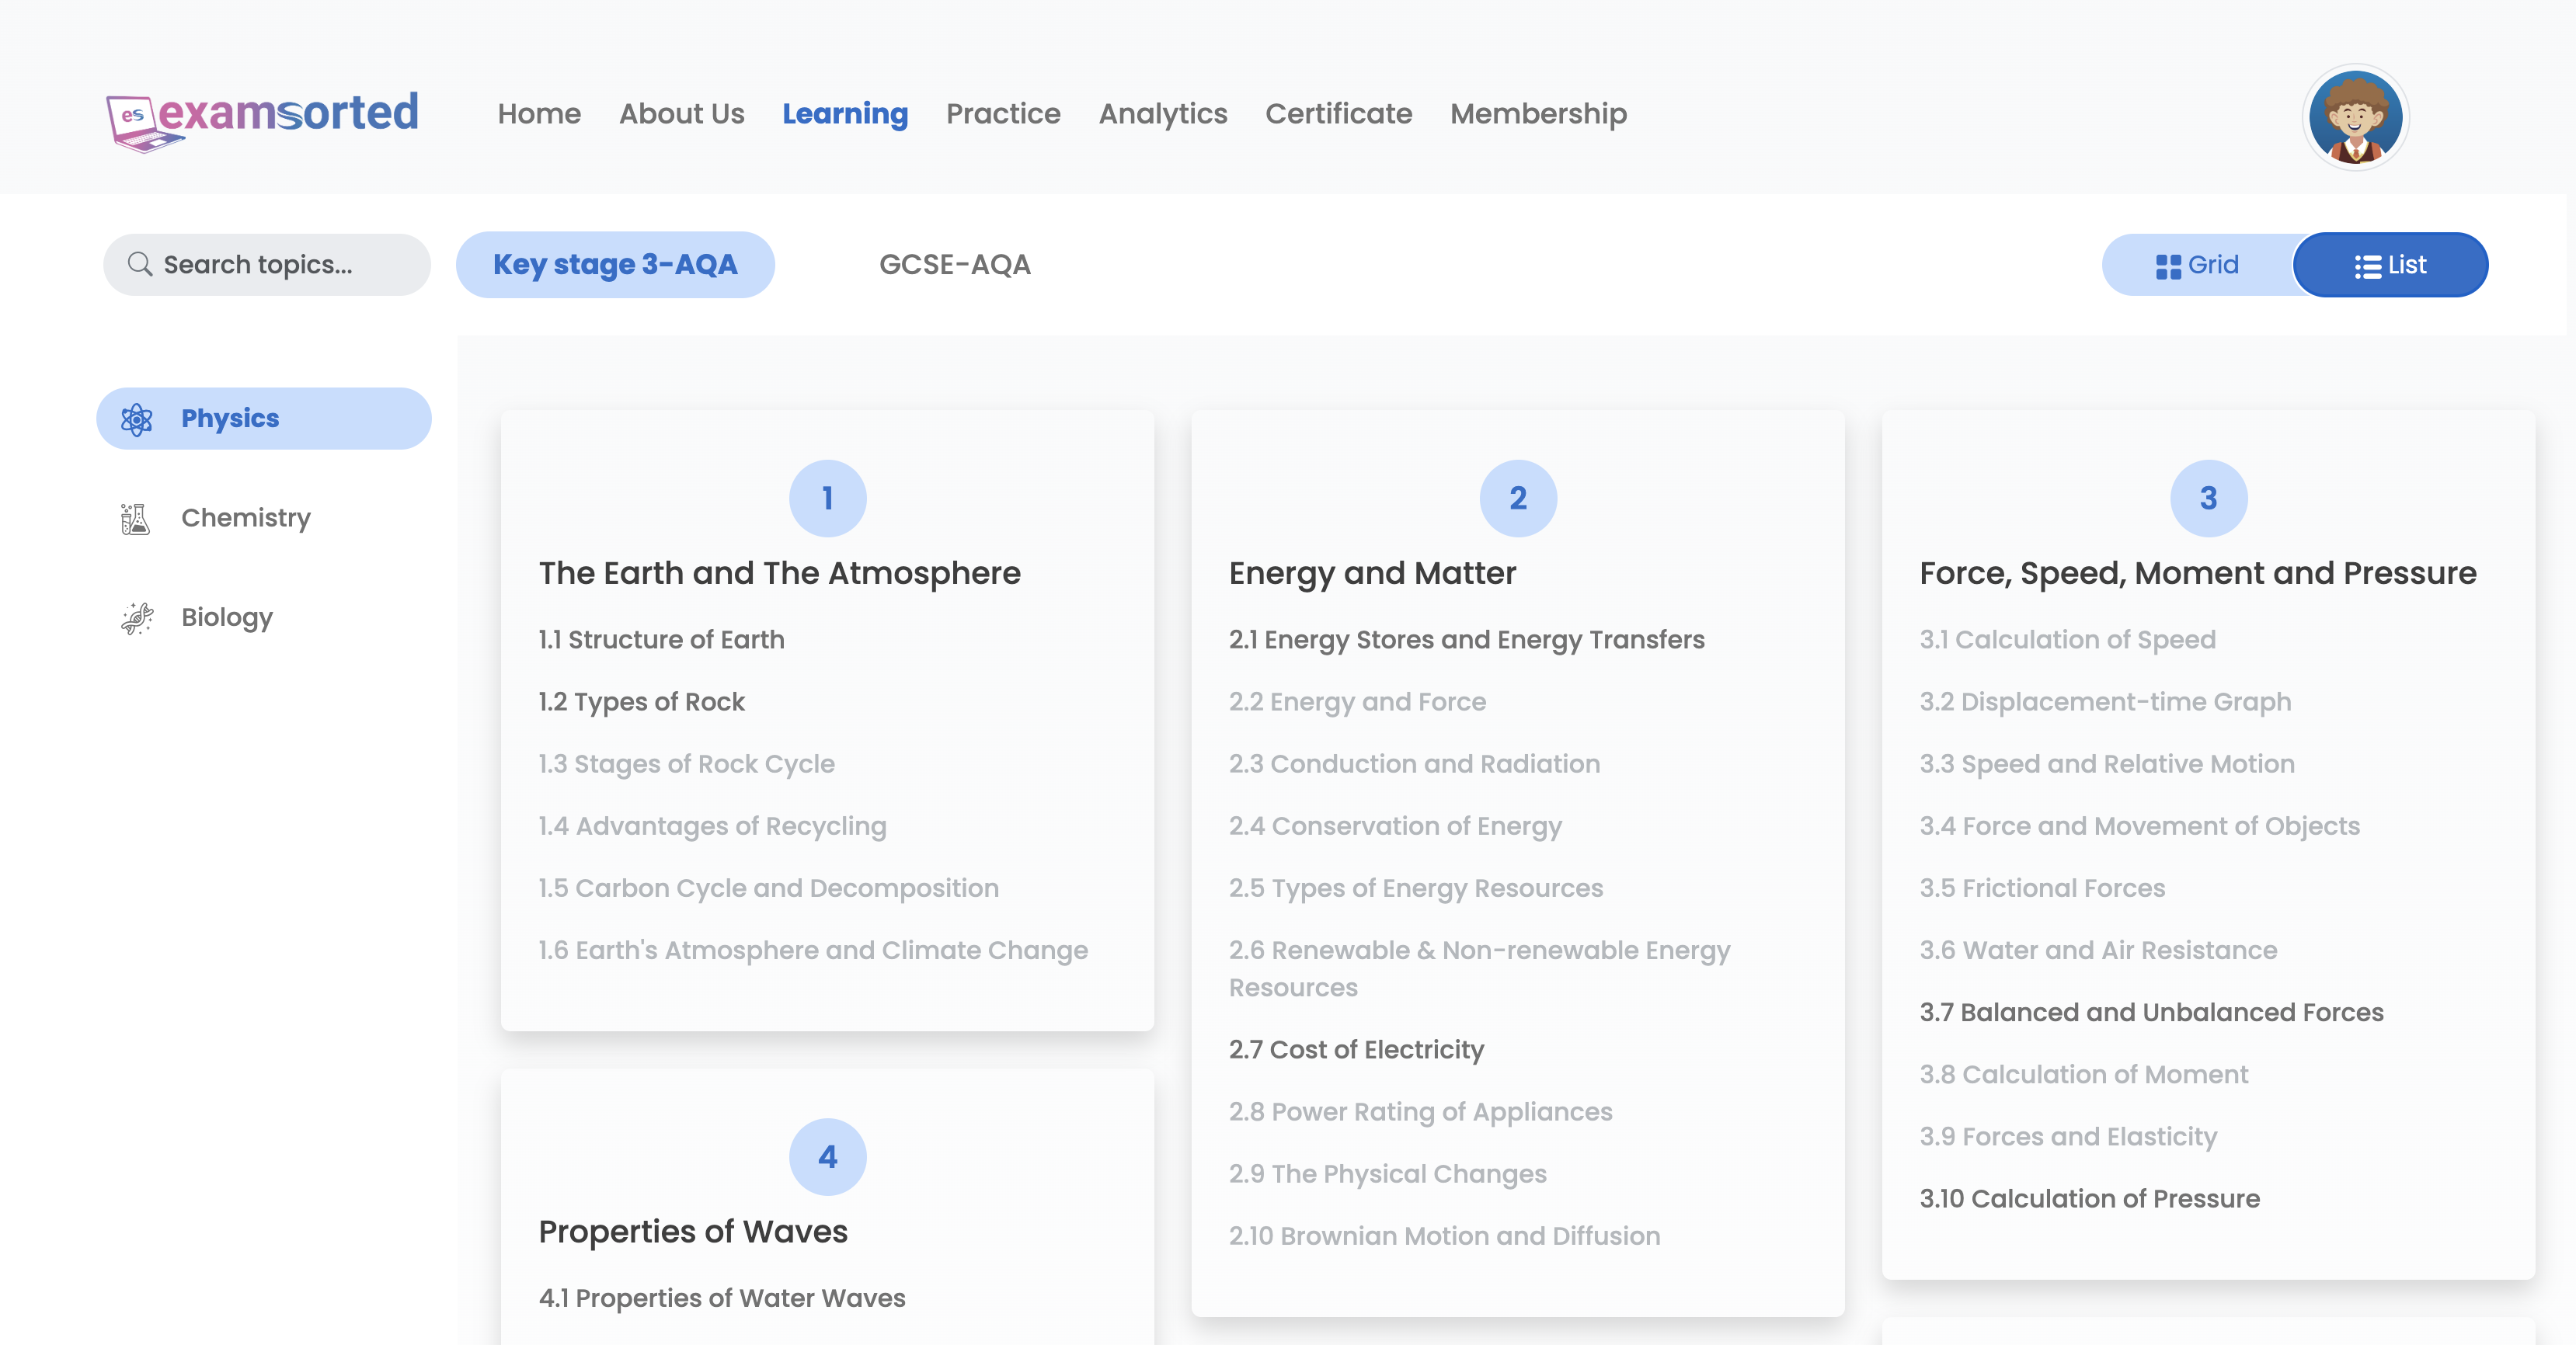Open 3.7 Balanced and Unbalanced Forces
This screenshot has width=2576, height=1345.
click(x=2151, y=1012)
